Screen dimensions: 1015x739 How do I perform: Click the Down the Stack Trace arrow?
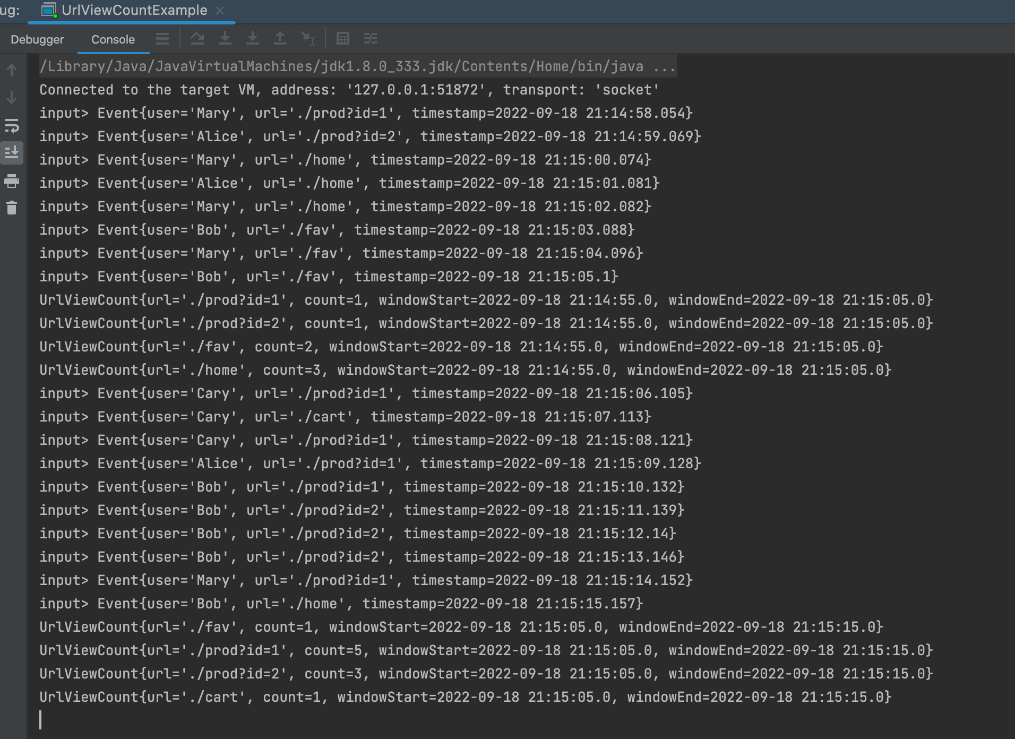click(12, 98)
